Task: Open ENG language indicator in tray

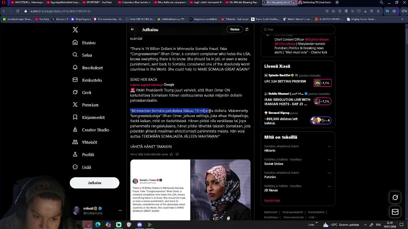Action: pos(378,225)
